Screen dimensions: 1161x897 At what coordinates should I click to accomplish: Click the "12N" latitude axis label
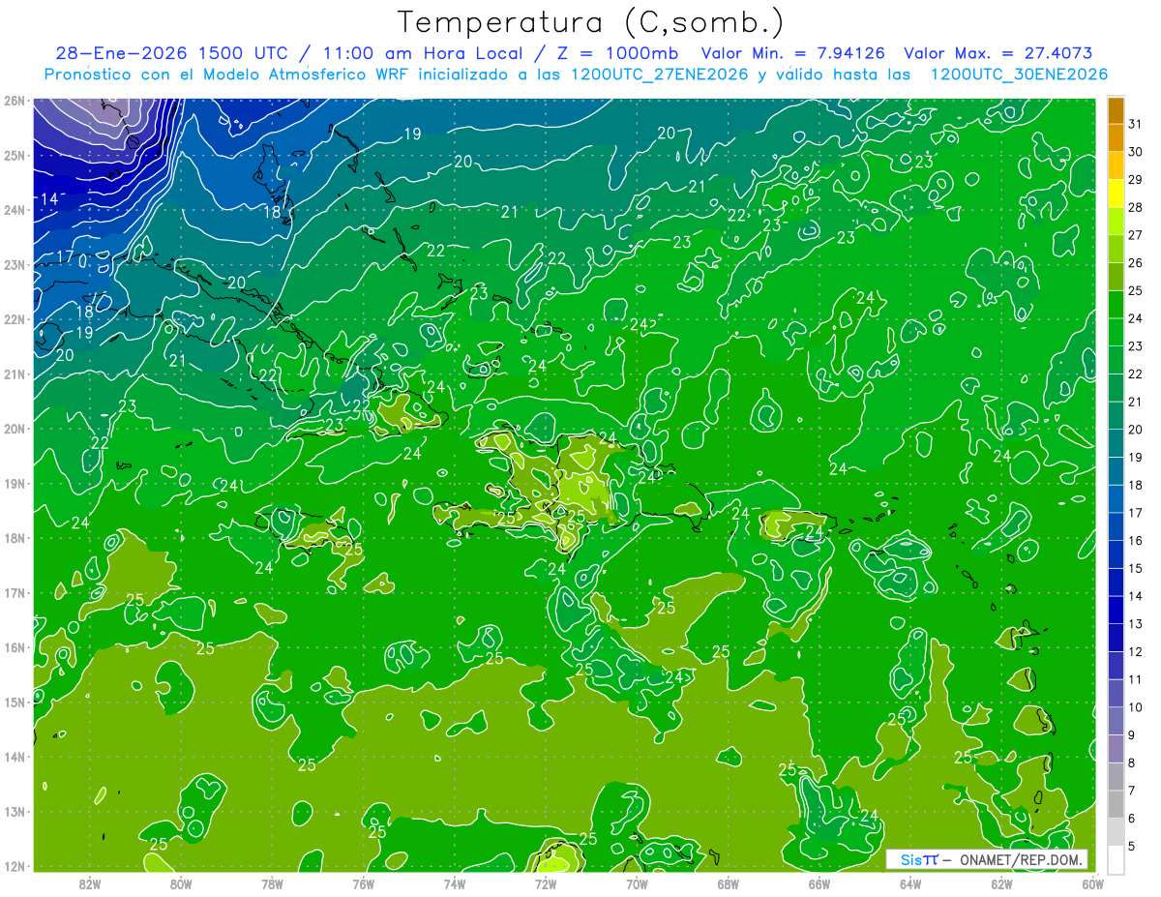[x=14, y=866]
